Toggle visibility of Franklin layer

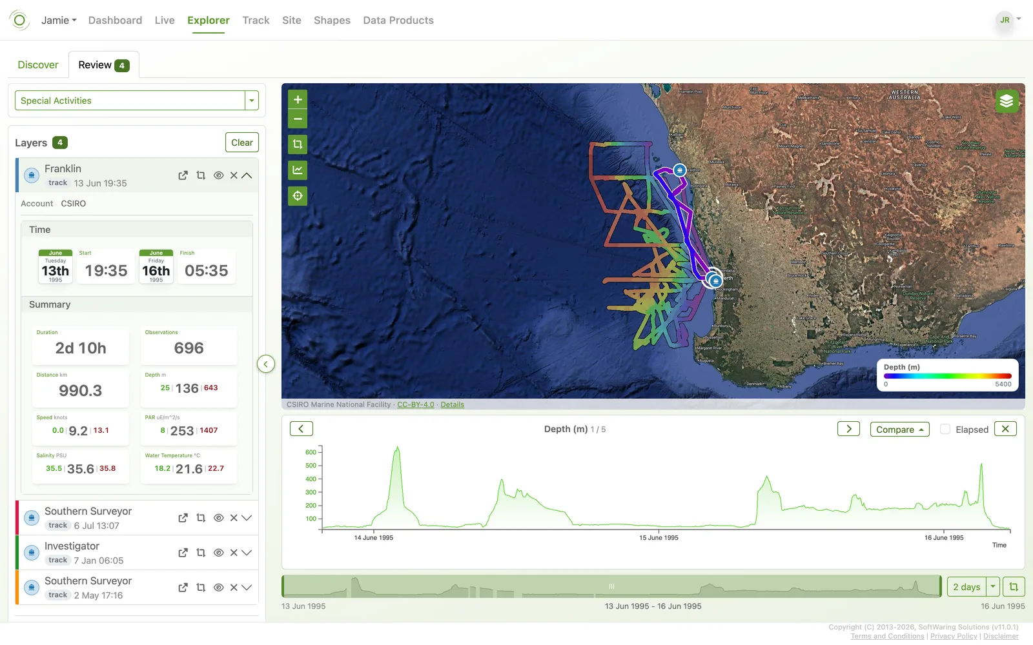[218, 175]
